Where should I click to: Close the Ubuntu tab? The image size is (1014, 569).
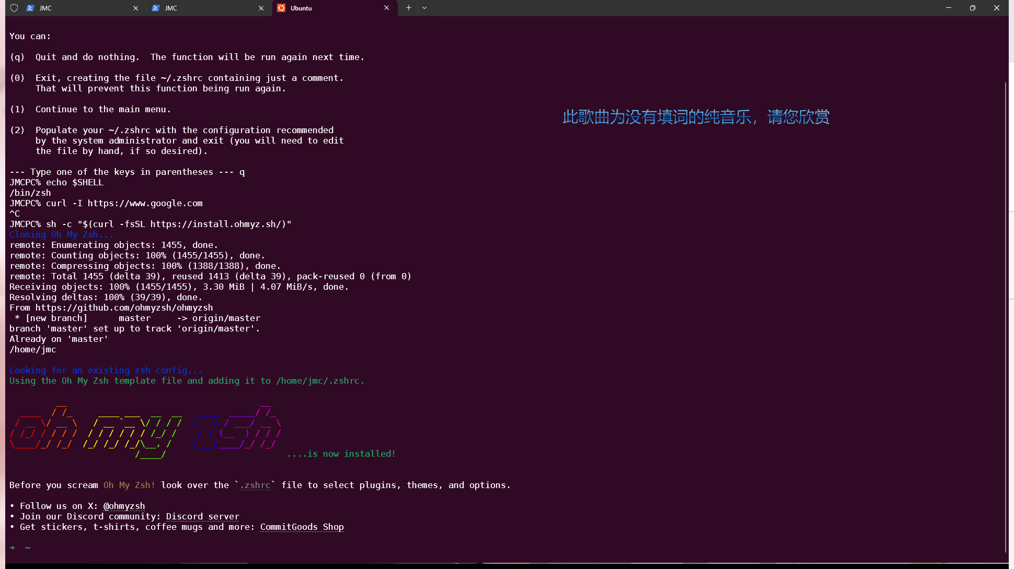click(387, 8)
